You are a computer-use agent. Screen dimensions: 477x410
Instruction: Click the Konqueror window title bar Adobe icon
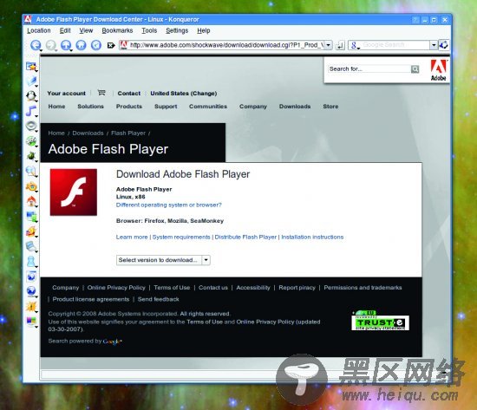pyautogui.click(x=28, y=19)
